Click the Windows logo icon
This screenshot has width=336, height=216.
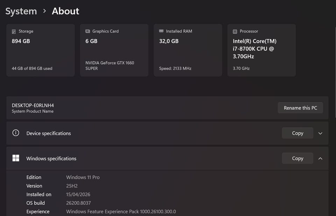[x=16, y=158]
